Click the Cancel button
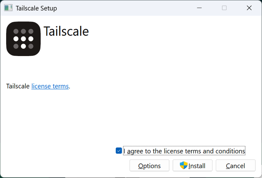This screenshot has width=262, height=178. (235, 166)
